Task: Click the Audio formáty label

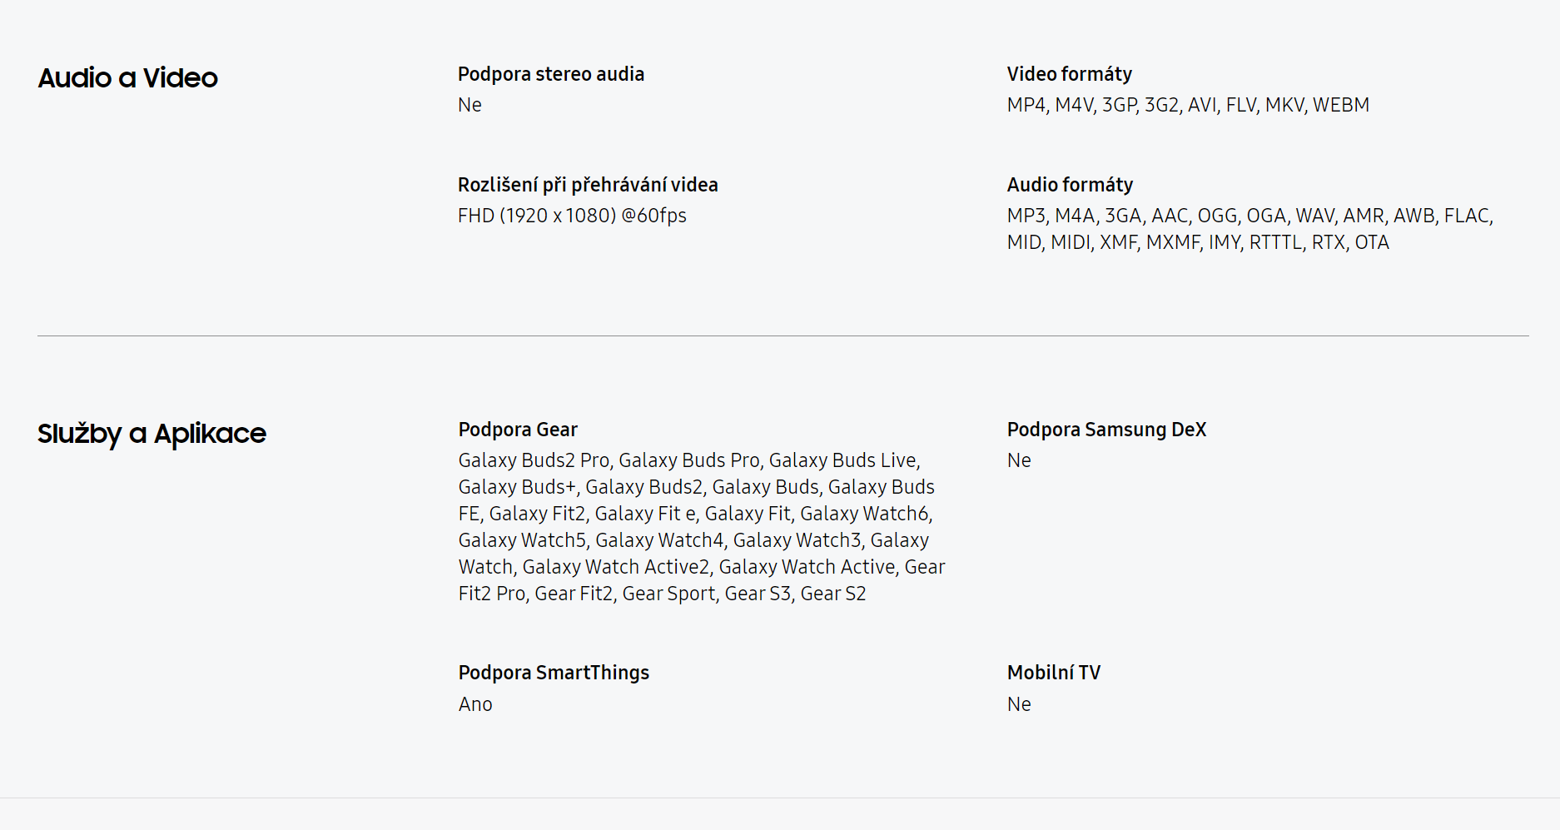Action: (1070, 185)
